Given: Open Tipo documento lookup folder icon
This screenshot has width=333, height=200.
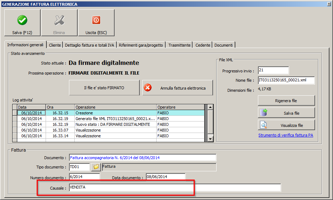Looking at the screenshot, I should point(96,167).
